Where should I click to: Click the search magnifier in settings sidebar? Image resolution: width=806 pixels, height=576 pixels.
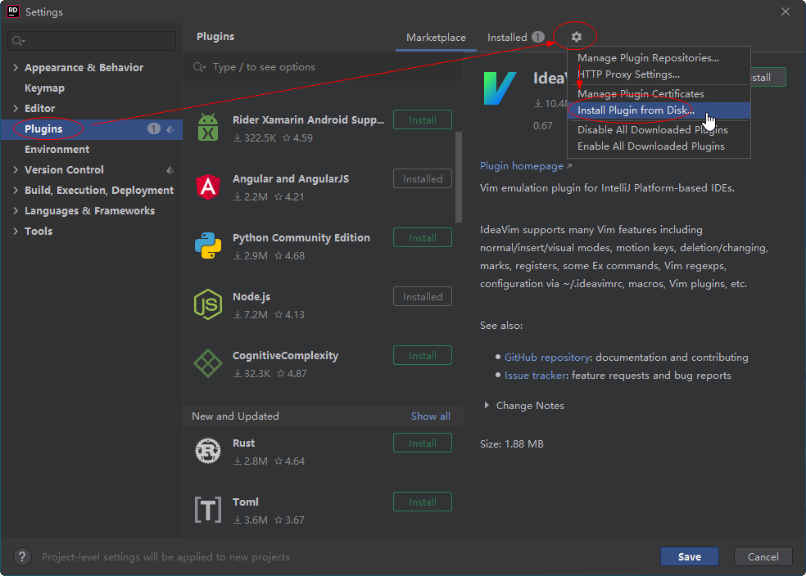tap(18, 41)
